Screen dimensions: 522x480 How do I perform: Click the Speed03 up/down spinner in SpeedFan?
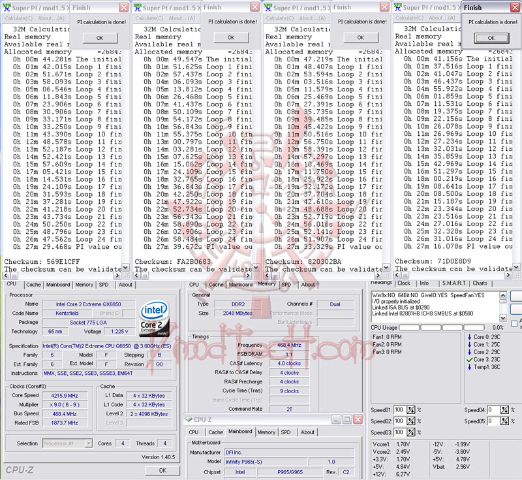point(411,432)
